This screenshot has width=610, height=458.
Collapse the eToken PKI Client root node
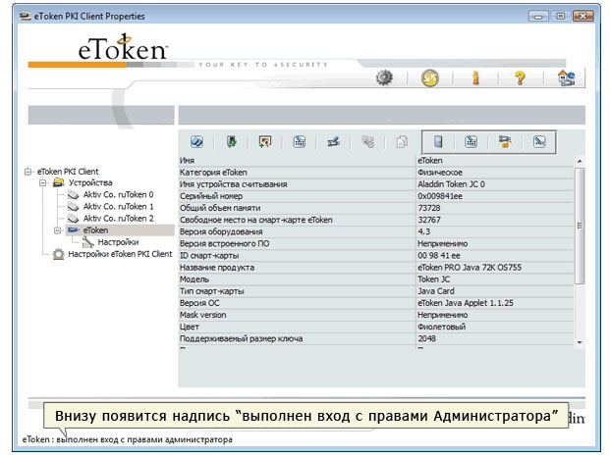pos(29,171)
